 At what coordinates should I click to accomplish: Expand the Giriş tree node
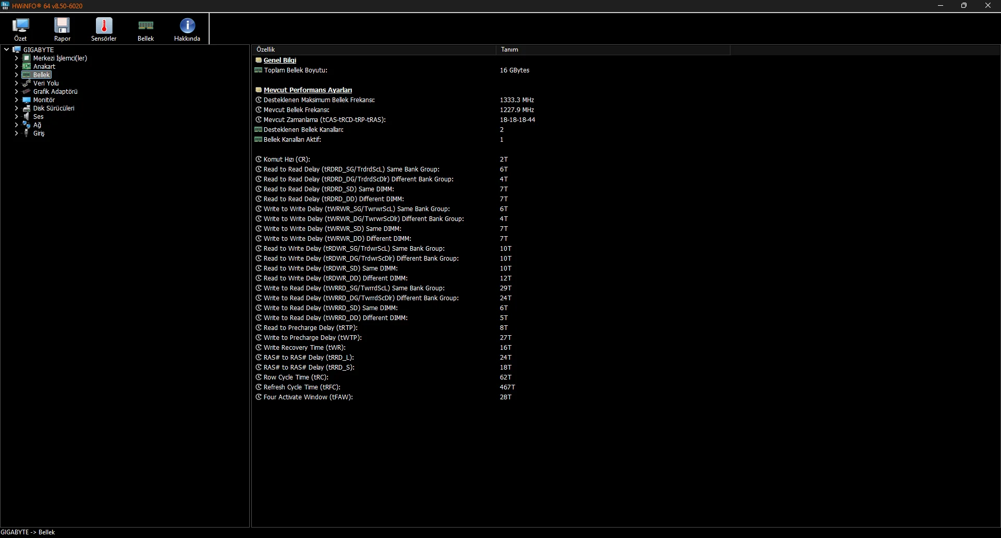point(16,133)
